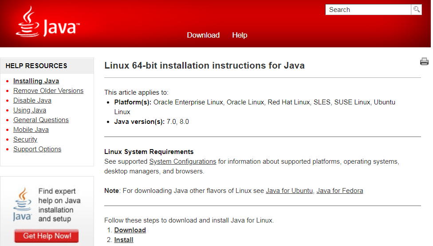
Task: Click the Java cup image in the help ad
Action: point(22,204)
